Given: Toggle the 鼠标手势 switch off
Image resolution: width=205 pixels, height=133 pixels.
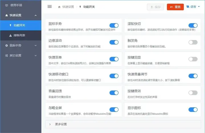Looking at the screenshot, I should [114, 26].
